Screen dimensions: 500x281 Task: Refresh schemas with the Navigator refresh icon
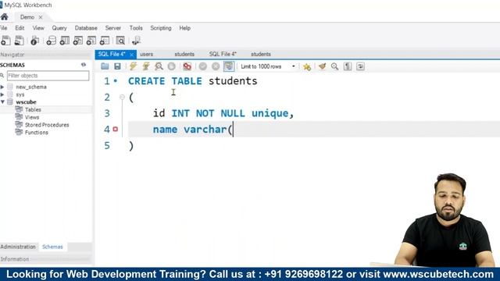84,65
